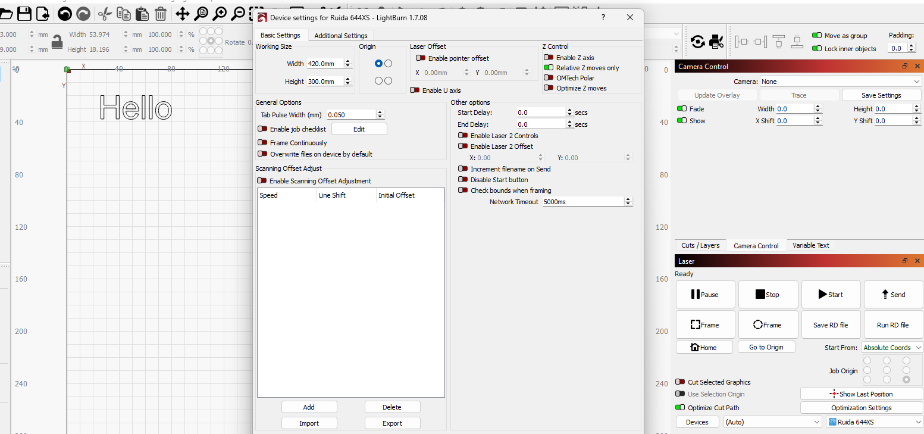
Task: Open the Print and Cut printer icon
Action: tap(716, 42)
